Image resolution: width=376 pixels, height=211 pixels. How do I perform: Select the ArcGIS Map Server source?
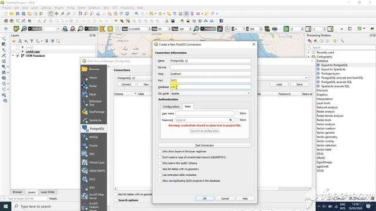pos(94,196)
